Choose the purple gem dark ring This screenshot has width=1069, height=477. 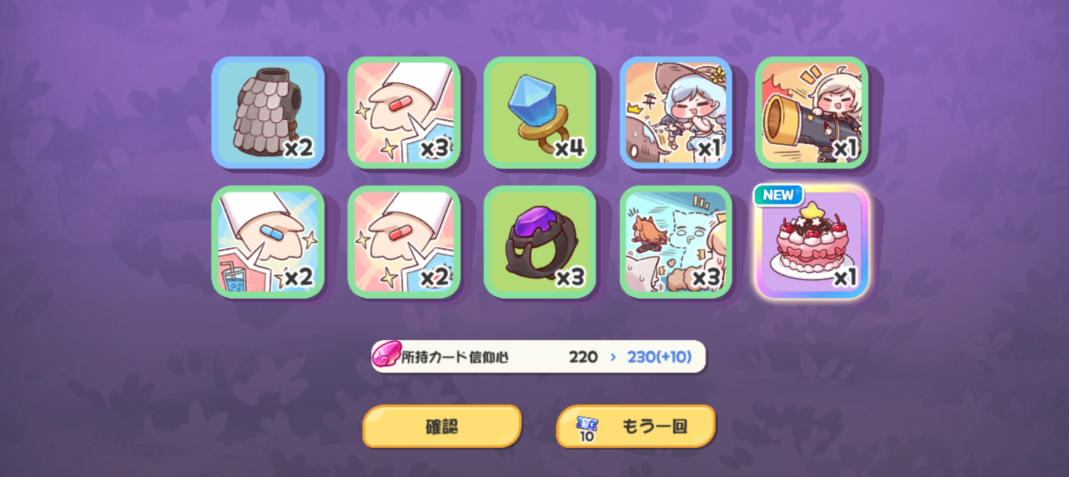540,242
